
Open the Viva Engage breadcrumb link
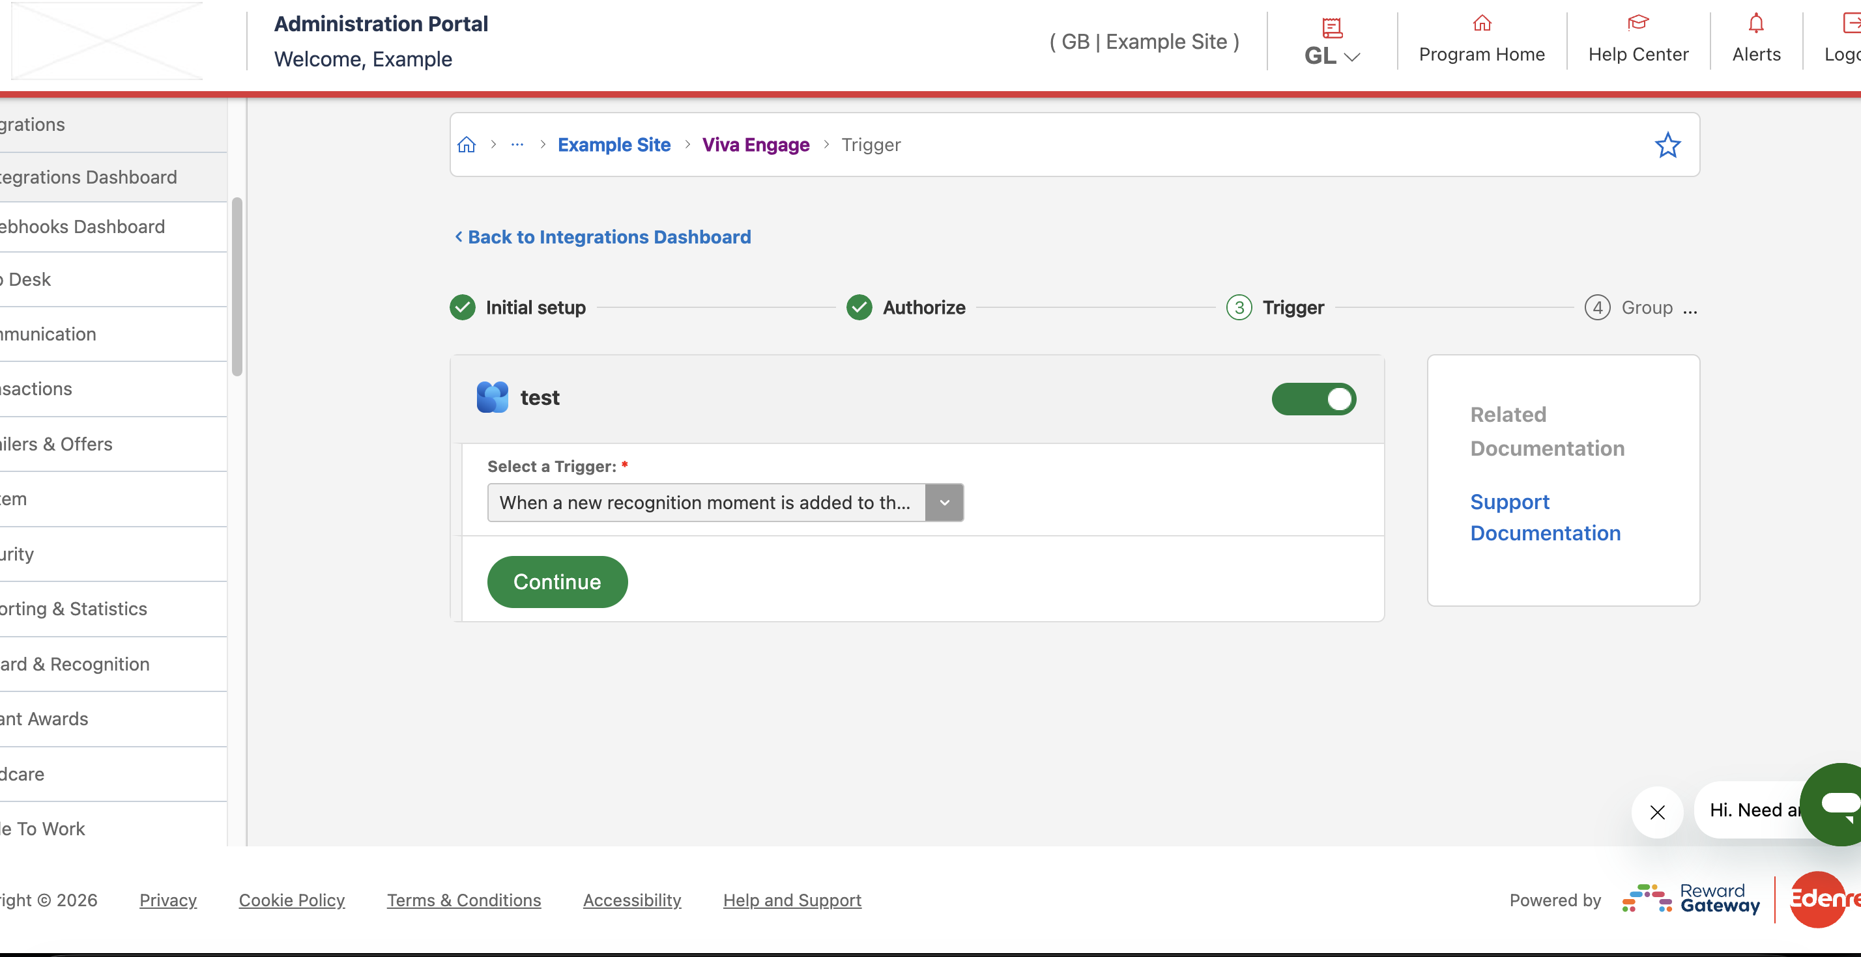(x=756, y=145)
